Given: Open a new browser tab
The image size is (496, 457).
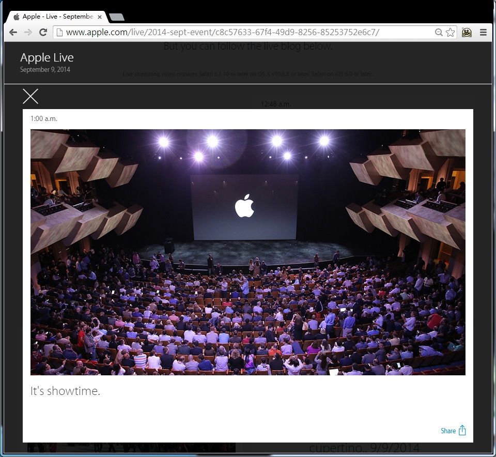Looking at the screenshot, I should (116, 17).
